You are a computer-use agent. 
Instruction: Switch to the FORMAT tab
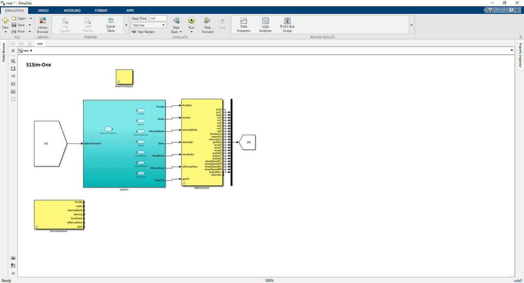click(x=101, y=10)
